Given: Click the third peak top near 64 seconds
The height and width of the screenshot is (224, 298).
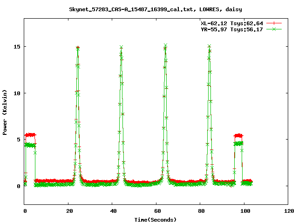Looking at the screenshot, I should coord(165,46).
